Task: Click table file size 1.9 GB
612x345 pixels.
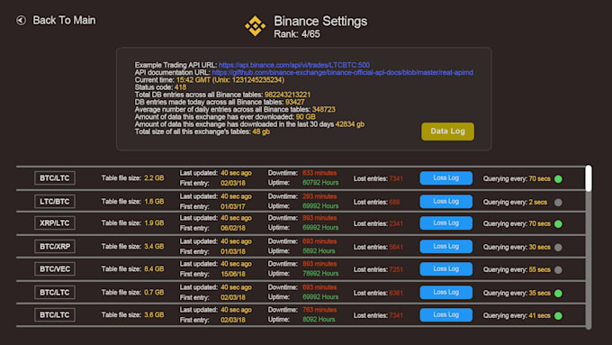Action: click(x=154, y=223)
